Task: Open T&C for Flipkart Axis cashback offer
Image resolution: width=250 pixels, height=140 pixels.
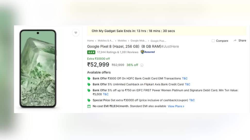Action: point(187,84)
